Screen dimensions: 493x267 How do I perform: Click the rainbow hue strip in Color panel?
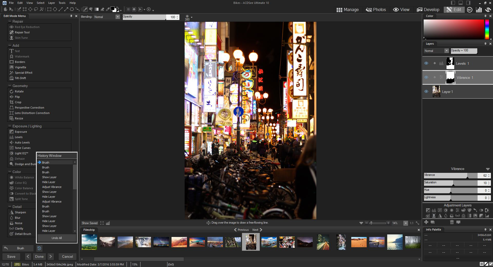(487, 30)
